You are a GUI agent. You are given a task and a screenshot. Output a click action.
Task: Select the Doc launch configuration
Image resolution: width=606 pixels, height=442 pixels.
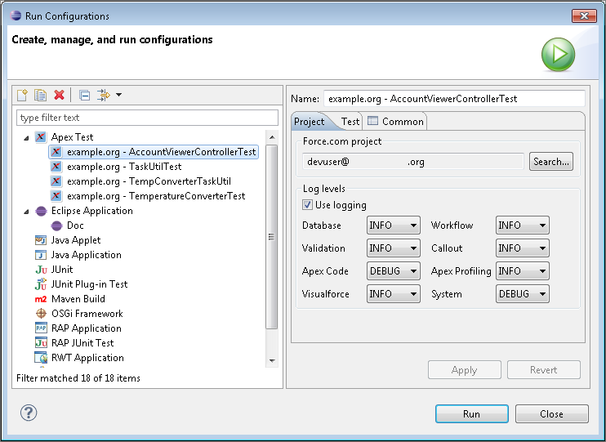(x=75, y=225)
